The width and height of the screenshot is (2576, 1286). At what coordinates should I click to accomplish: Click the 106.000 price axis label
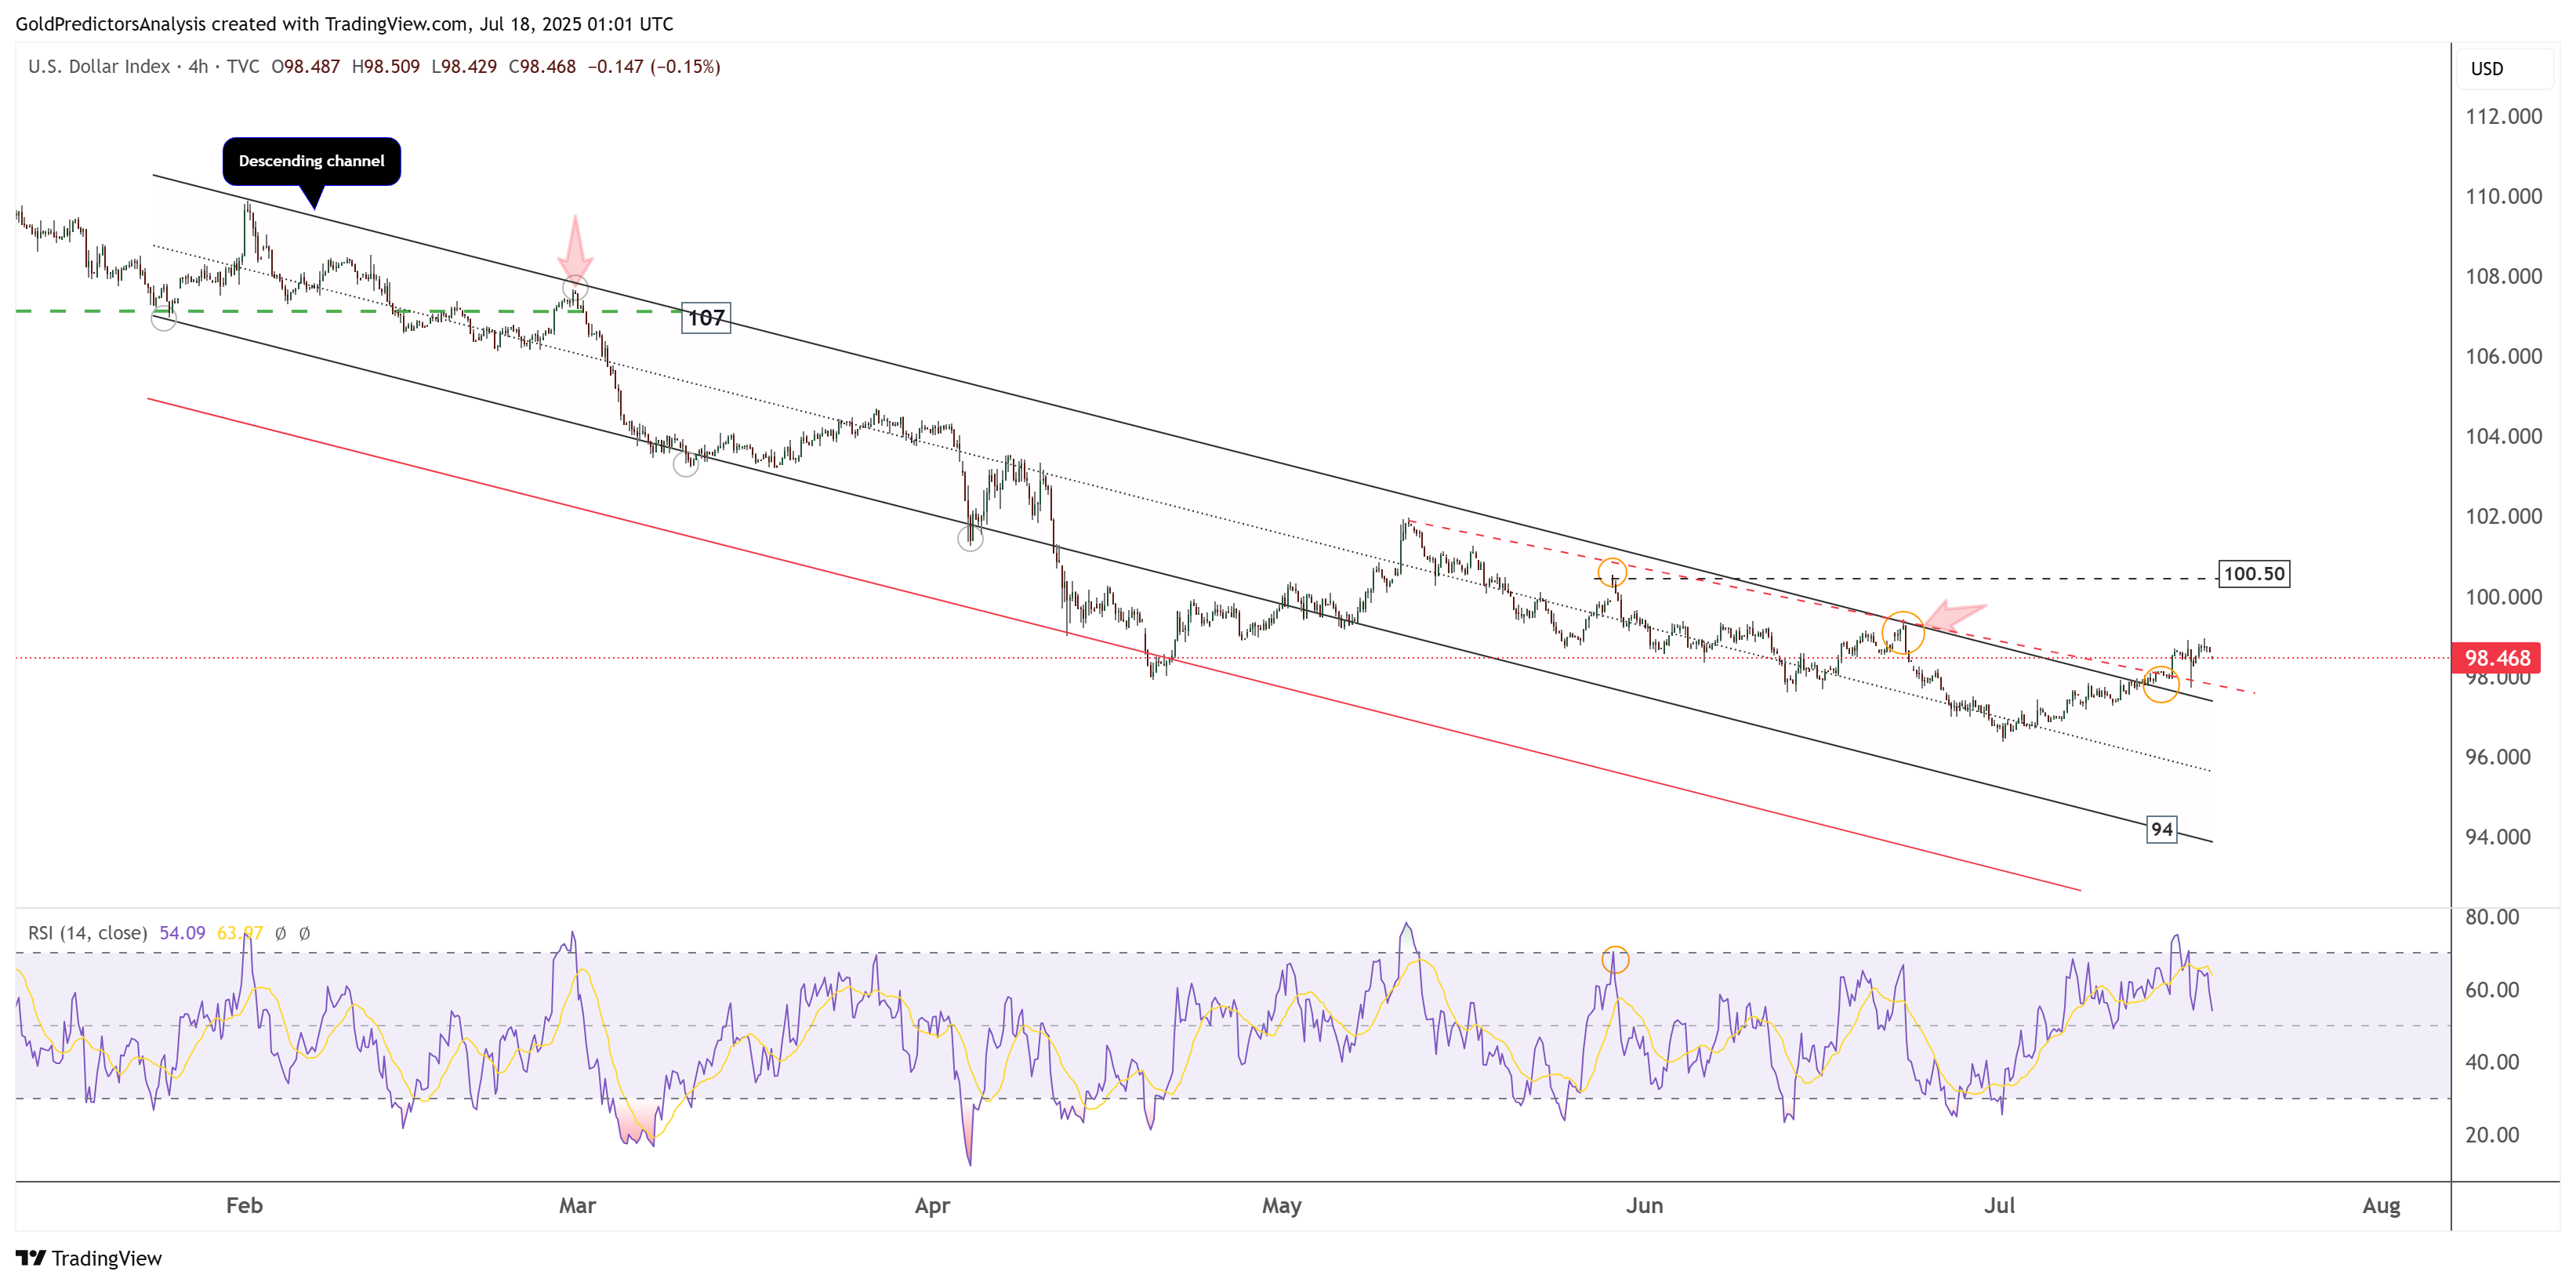[x=2503, y=357]
